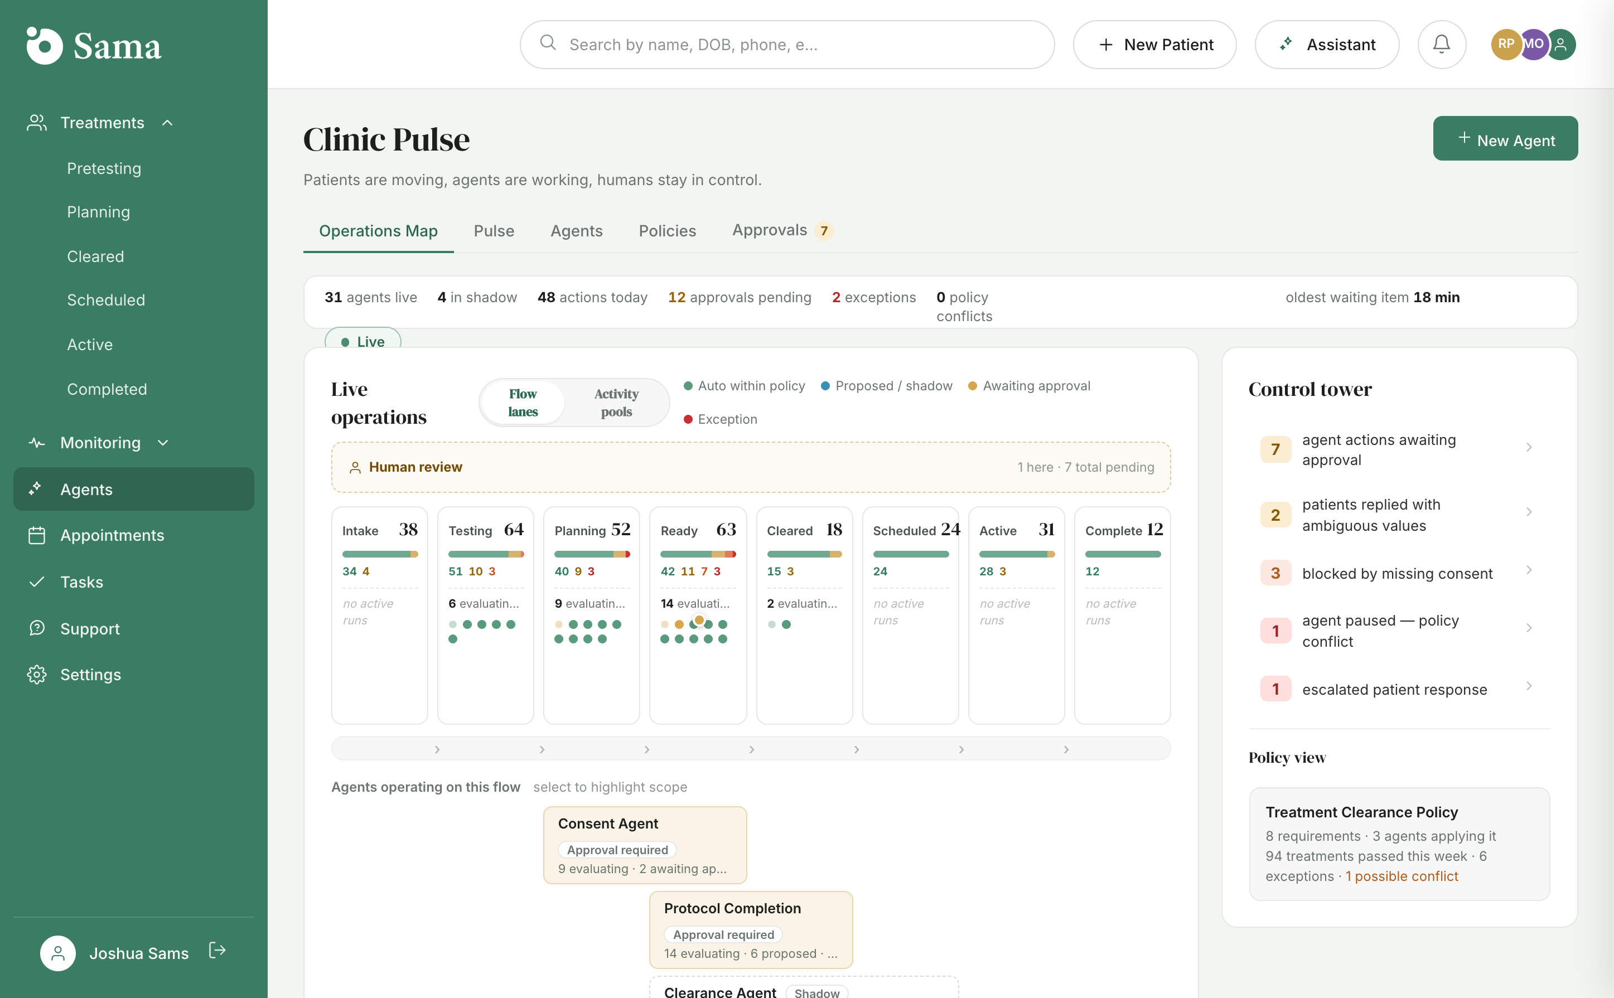Open Treatment Clearance Policy card

[x=1399, y=843]
